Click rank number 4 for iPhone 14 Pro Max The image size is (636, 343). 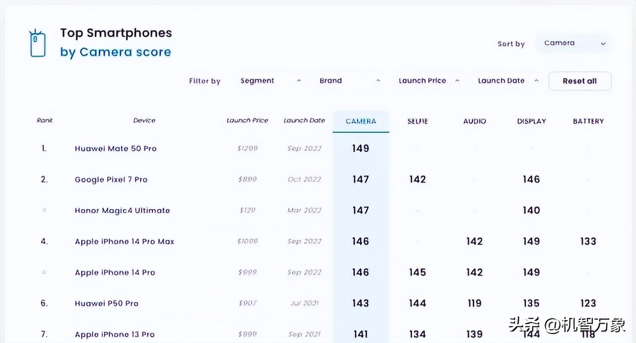(44, 242)
